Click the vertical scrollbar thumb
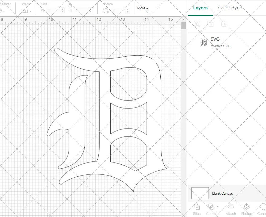 click(x=184, y=26)
